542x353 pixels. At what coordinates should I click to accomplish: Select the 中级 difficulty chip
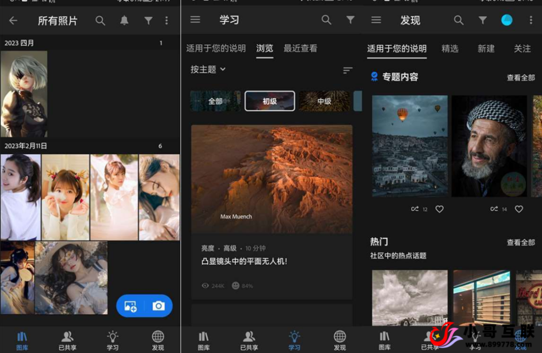click(x=324, y=101)
